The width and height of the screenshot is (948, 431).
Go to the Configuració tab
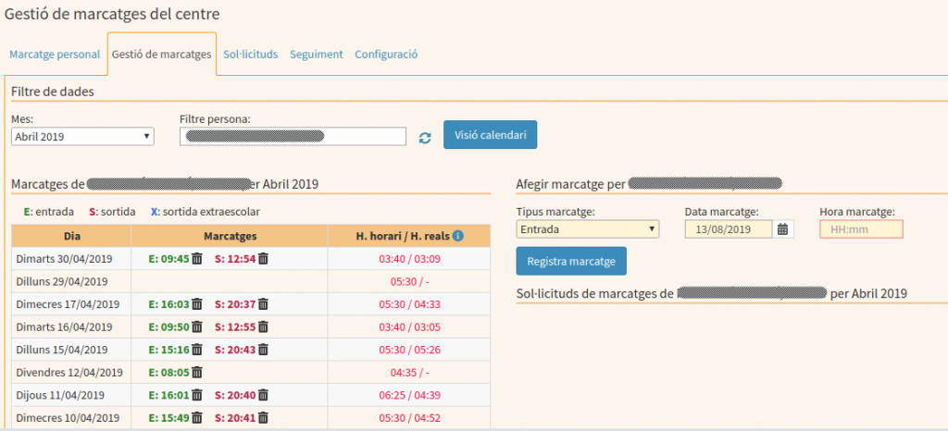coord(386,55)
